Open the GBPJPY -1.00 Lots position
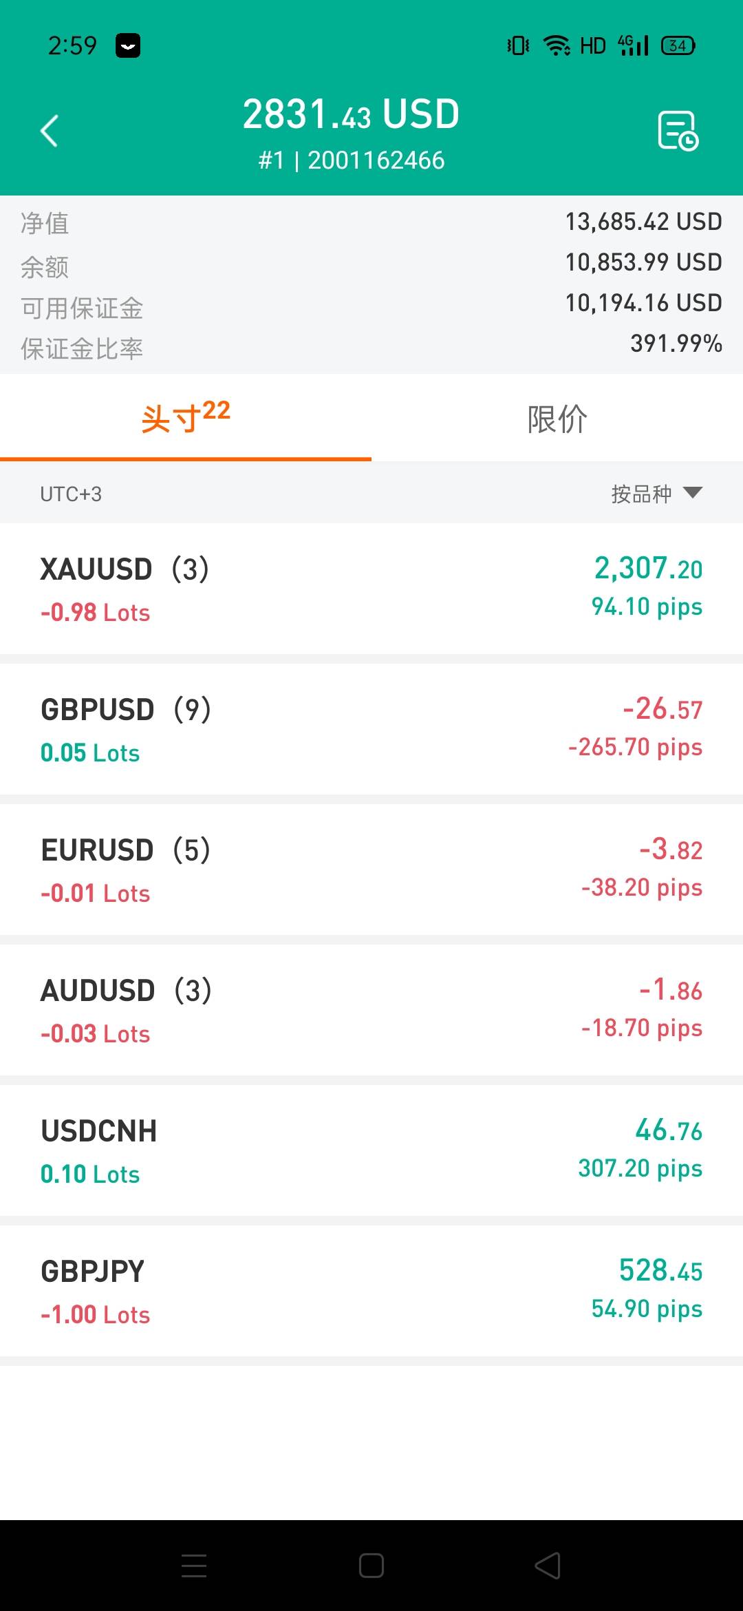 pos(371,1291)
